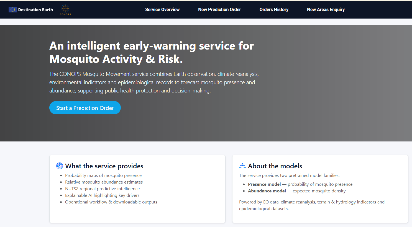This screenshot has height=227, width=412.
Task: Click the CONOPS logo in header
Action: point(65,10)
